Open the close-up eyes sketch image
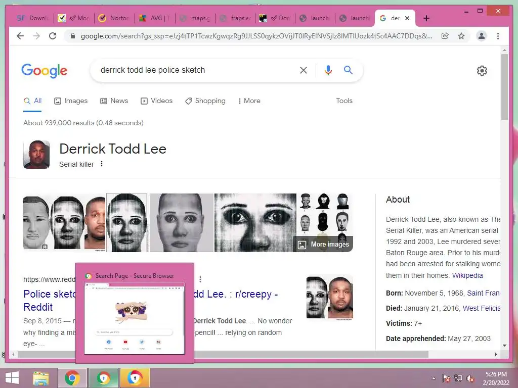The image size is (518, 388). [255, 223]
